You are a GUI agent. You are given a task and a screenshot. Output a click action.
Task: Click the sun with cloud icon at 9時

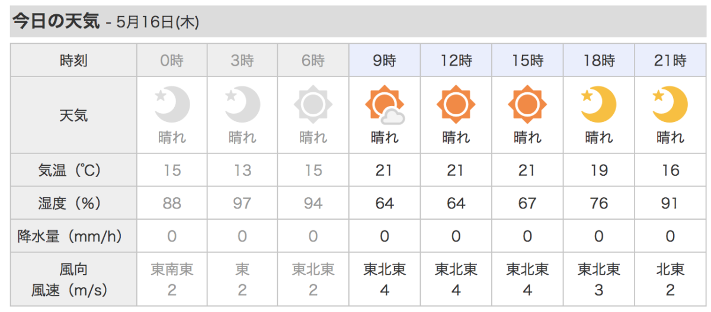point(385,105)
